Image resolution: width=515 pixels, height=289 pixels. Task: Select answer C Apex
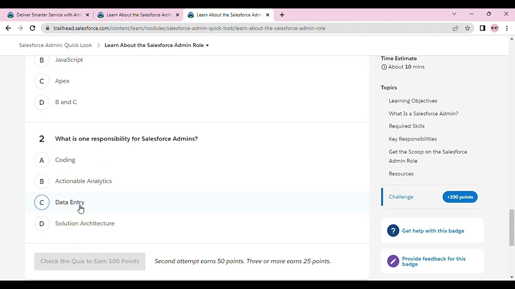pos(52,81)
